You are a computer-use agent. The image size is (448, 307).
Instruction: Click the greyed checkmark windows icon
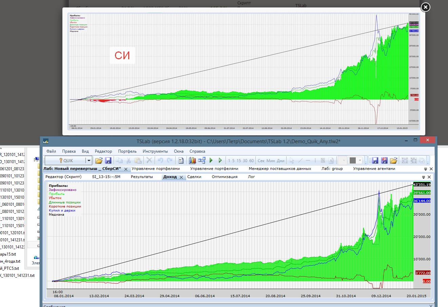click(422, 160)
